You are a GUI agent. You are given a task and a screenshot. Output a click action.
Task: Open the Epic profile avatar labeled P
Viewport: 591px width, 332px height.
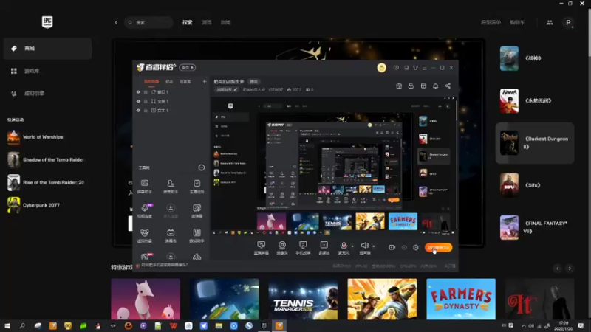(568, 23)
